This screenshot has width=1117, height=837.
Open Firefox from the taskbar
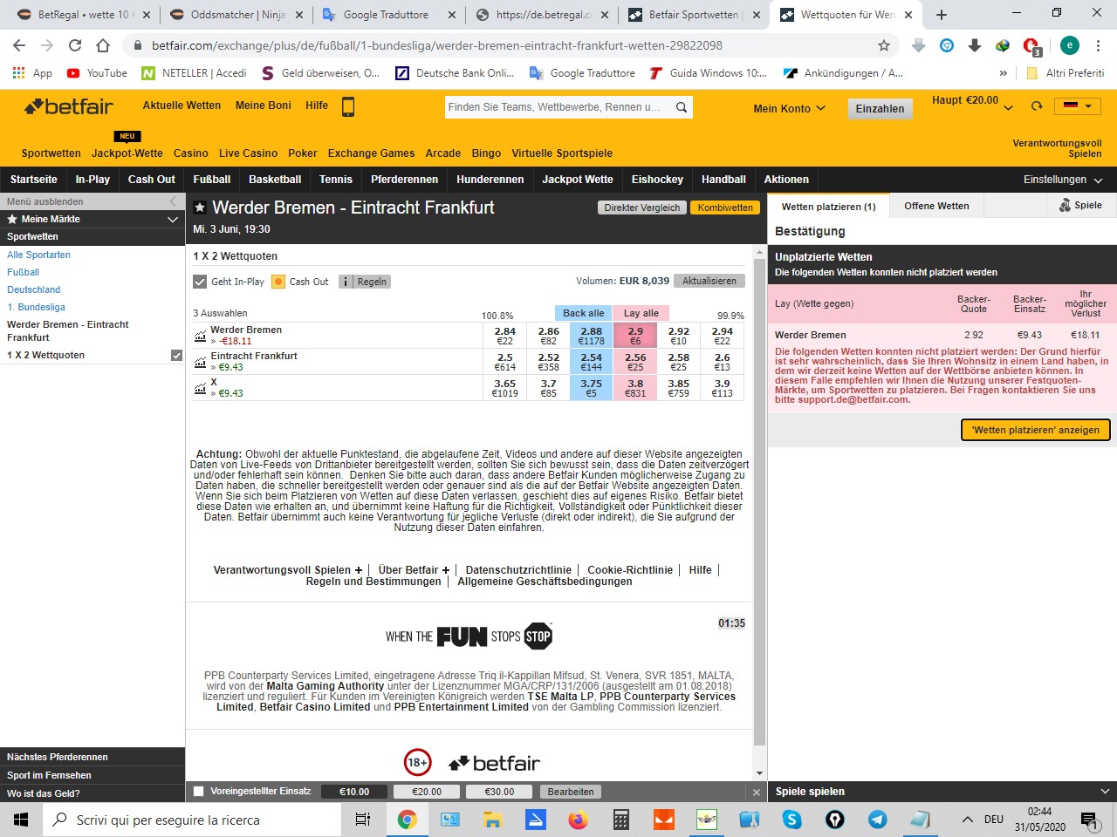pos(578,820)
